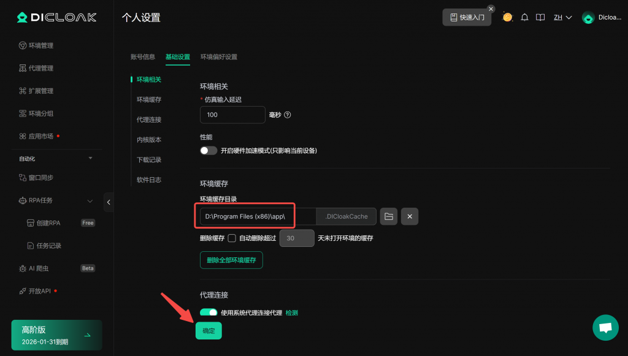Click the X icon to clear cache path
The image size is (628, 356).
[x=409, y=216]
